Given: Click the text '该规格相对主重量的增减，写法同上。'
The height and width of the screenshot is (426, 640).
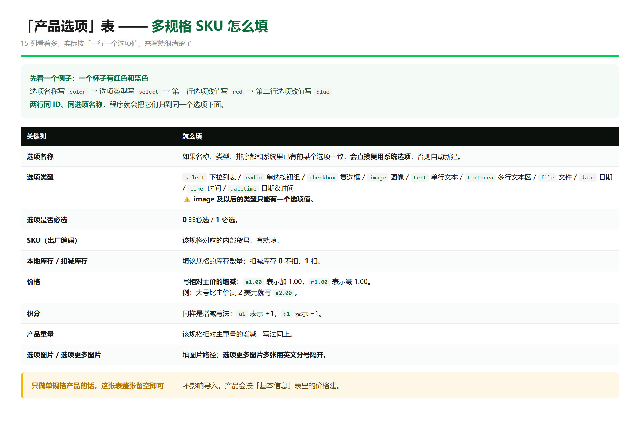Looking at the screenshot, I should (238, 334).
